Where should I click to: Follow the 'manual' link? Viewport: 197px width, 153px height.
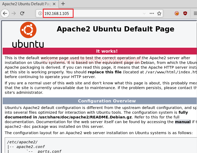coord(183,122)
